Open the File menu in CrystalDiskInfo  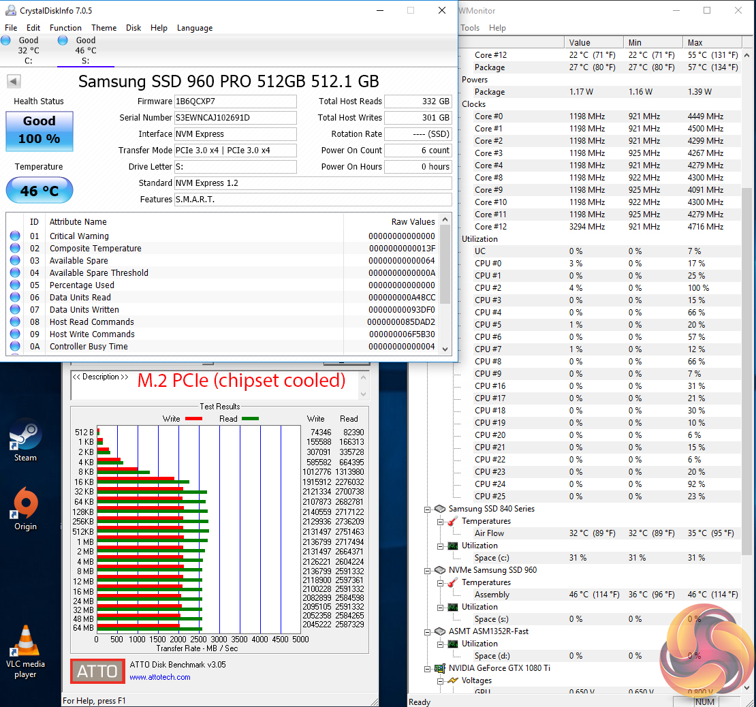(x=11, y=28)
